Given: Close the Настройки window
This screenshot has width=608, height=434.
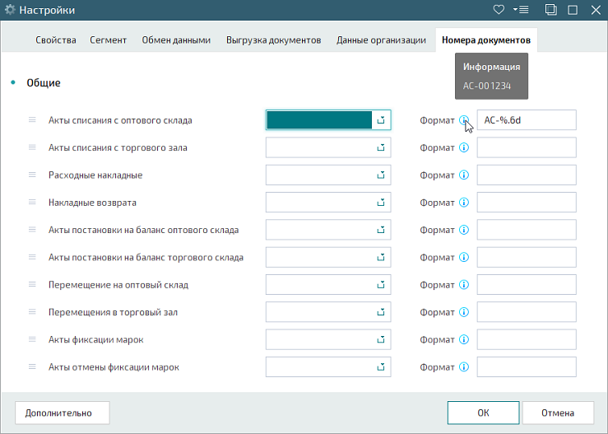Looking at the screenshot, I should click(x=596, y=10).
